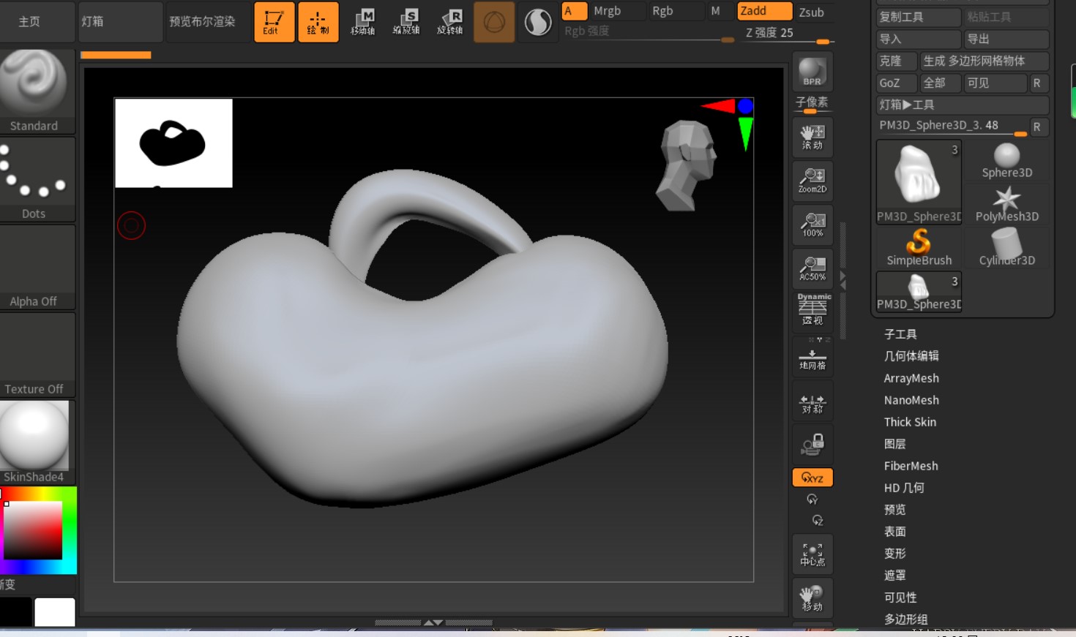Viewport: 1076px width, 637px height.
Task: Click the two-tone sphere icon beside Gizmo
Action: (538, 22)
